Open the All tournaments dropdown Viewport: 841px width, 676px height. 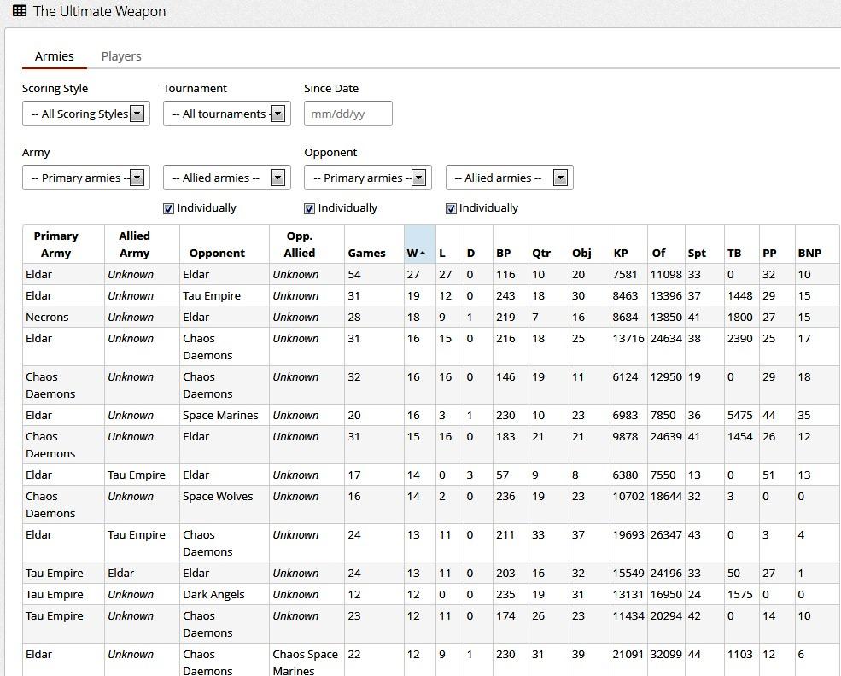pos(227,114)
